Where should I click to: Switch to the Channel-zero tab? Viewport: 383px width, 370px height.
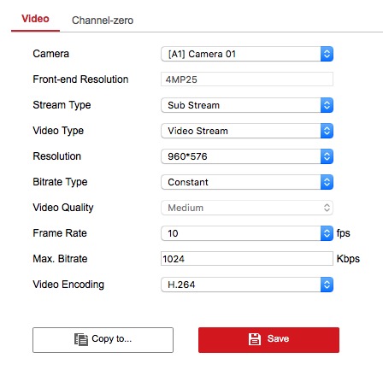103,21
